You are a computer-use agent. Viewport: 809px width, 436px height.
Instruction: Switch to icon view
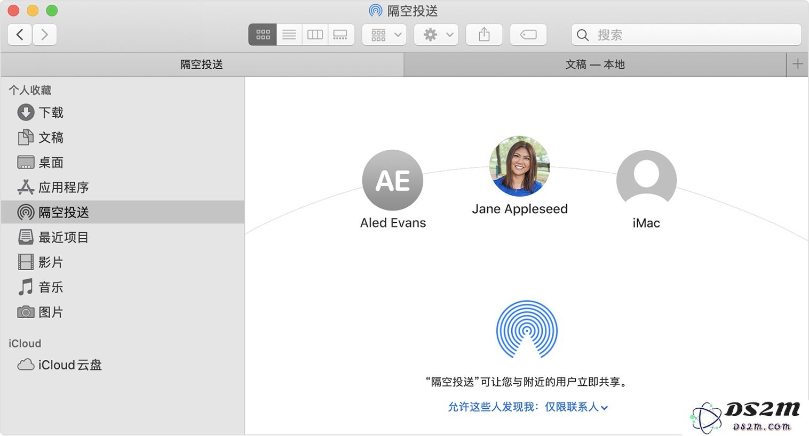point(263,35)
